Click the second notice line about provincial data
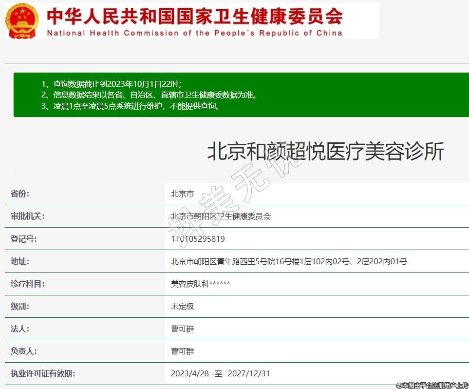Image resolution: width=469 pixels, height=389 pixels. click(149, 95)
